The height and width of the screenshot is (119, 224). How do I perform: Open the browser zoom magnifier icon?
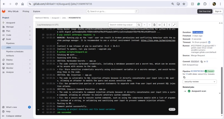click(173, 4)
